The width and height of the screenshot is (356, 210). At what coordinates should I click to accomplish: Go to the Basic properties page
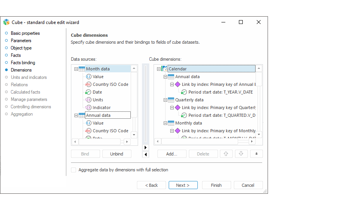click(25, 33)
